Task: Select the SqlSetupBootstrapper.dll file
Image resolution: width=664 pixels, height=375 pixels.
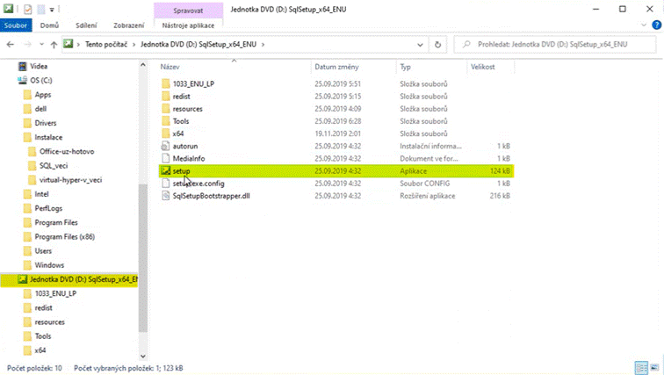Action: pyautogui.click(x=212, y=196)
